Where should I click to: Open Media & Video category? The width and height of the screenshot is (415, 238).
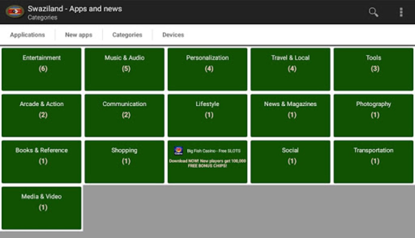coord(41,208)
